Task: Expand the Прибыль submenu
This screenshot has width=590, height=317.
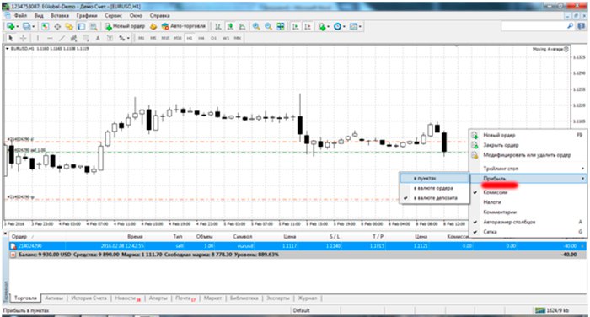Action: (x=527, y=179)
